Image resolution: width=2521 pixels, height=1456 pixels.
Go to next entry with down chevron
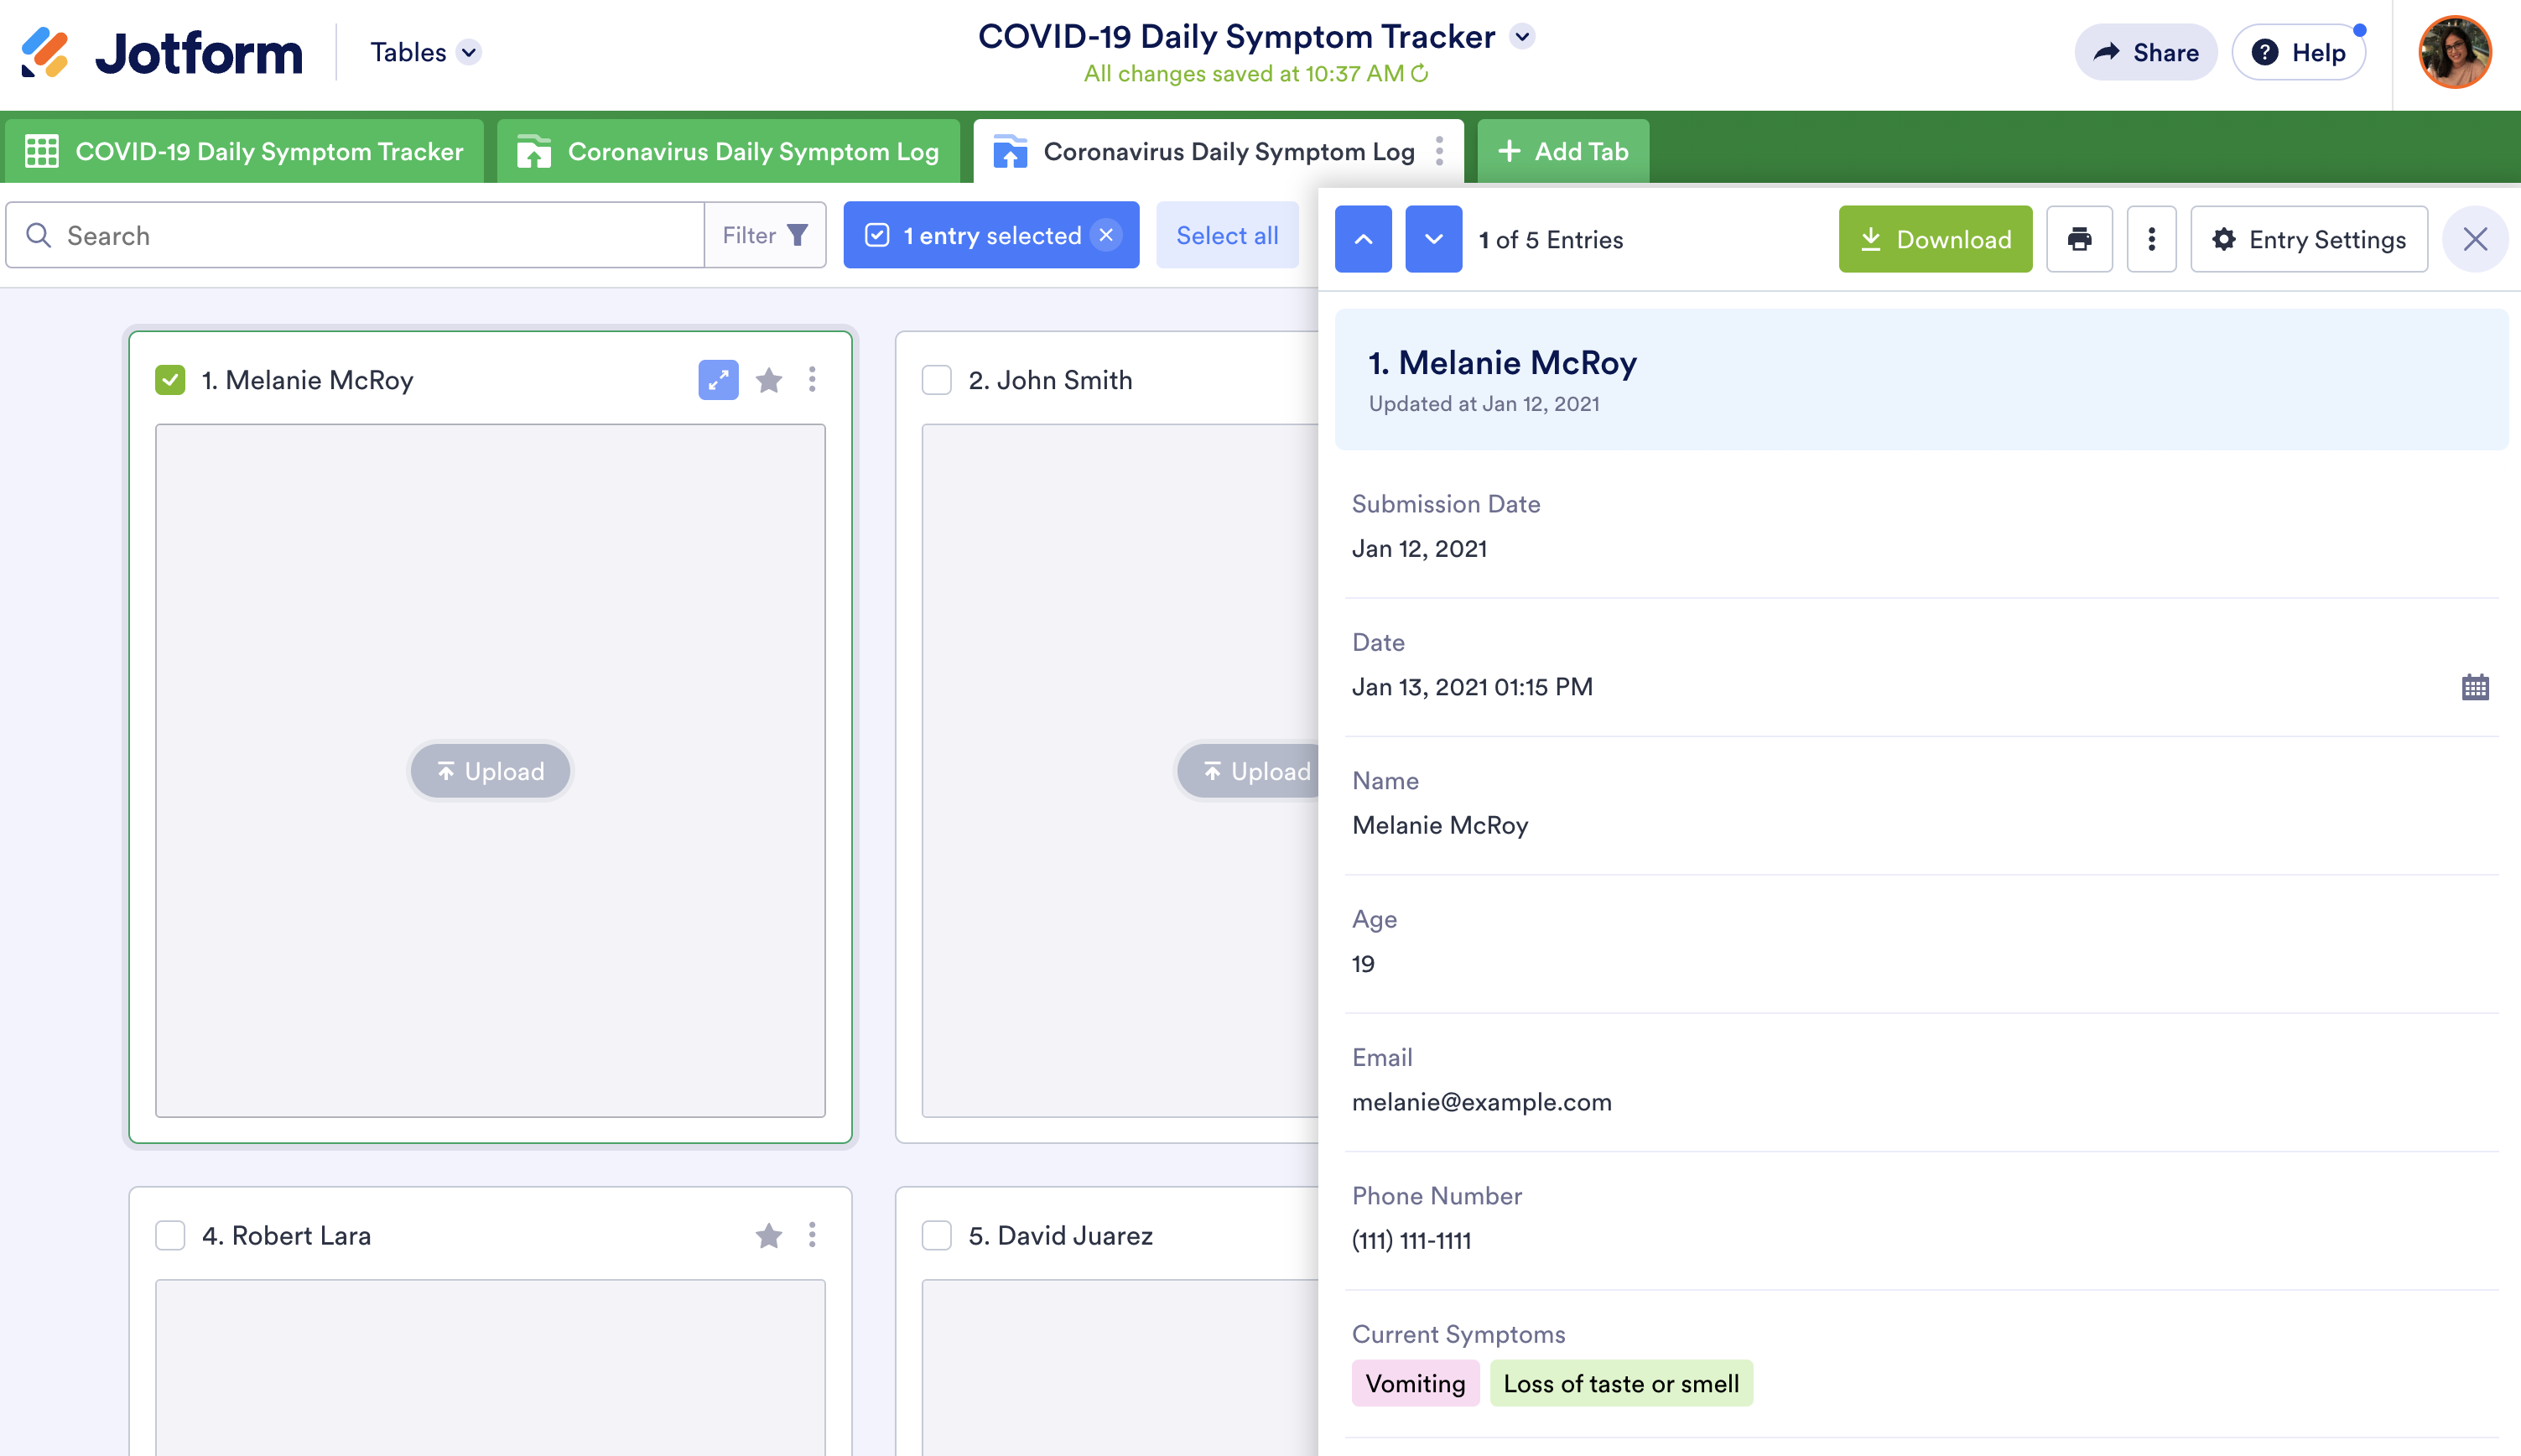point(1433,239)
